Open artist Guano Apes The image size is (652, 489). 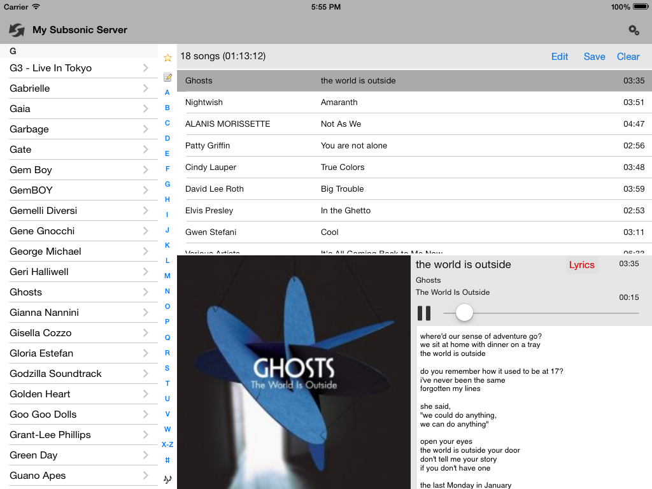click(x=79, y=475)
